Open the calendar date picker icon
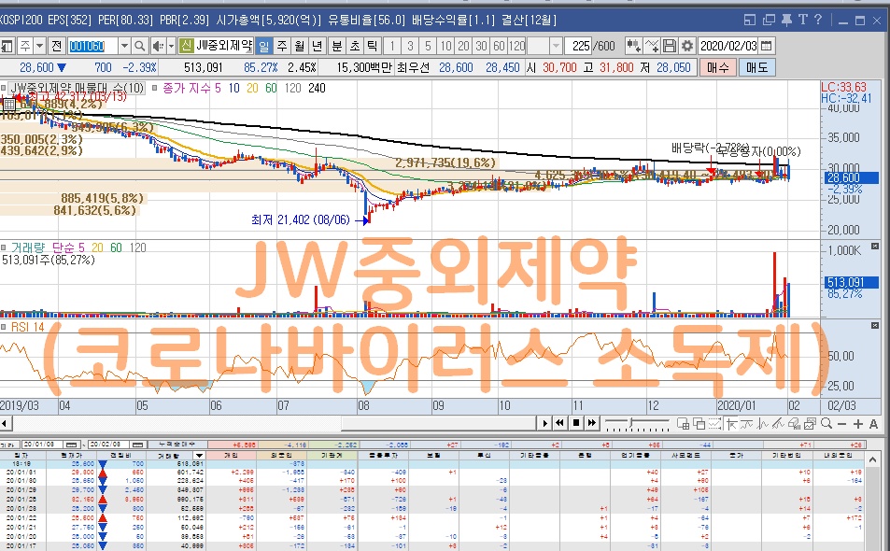The image size is (890, 551). 767,46
